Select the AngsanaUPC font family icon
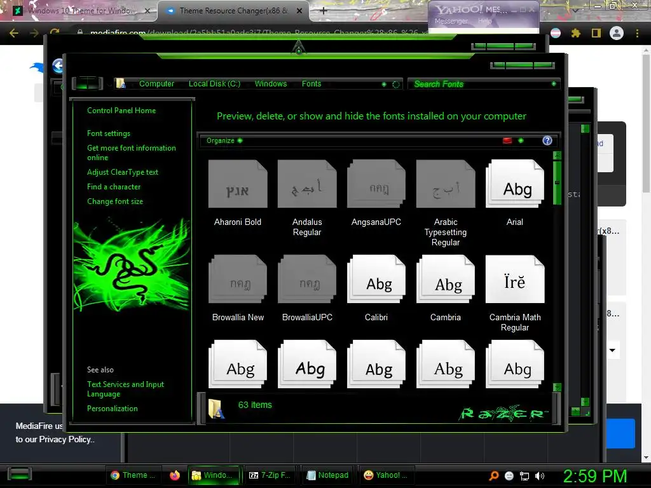 tap(376, 184)
